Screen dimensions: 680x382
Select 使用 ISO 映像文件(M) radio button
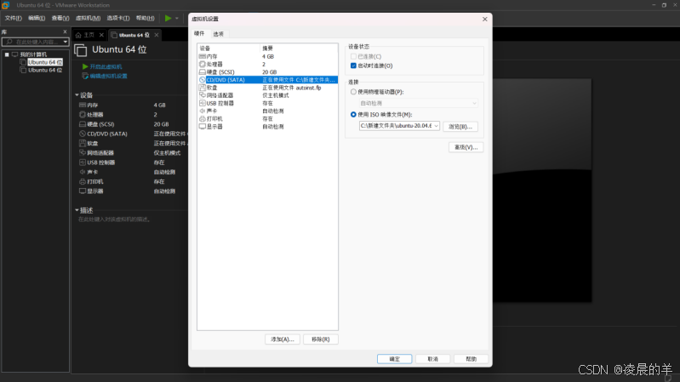[x=353, y=115]
